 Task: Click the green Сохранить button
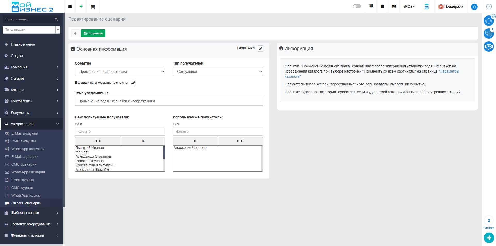(x=93, y=33)
